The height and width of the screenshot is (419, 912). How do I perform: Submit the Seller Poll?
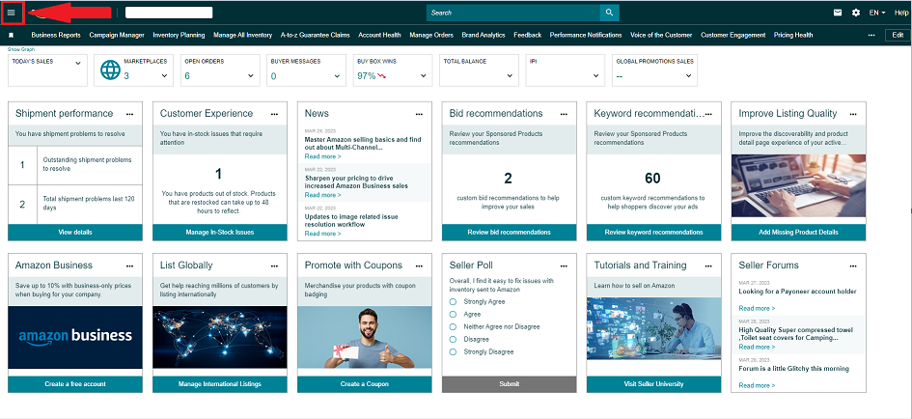[509, 384]
